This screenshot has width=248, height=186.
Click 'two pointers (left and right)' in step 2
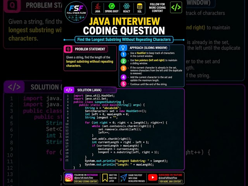coord(150,60)
